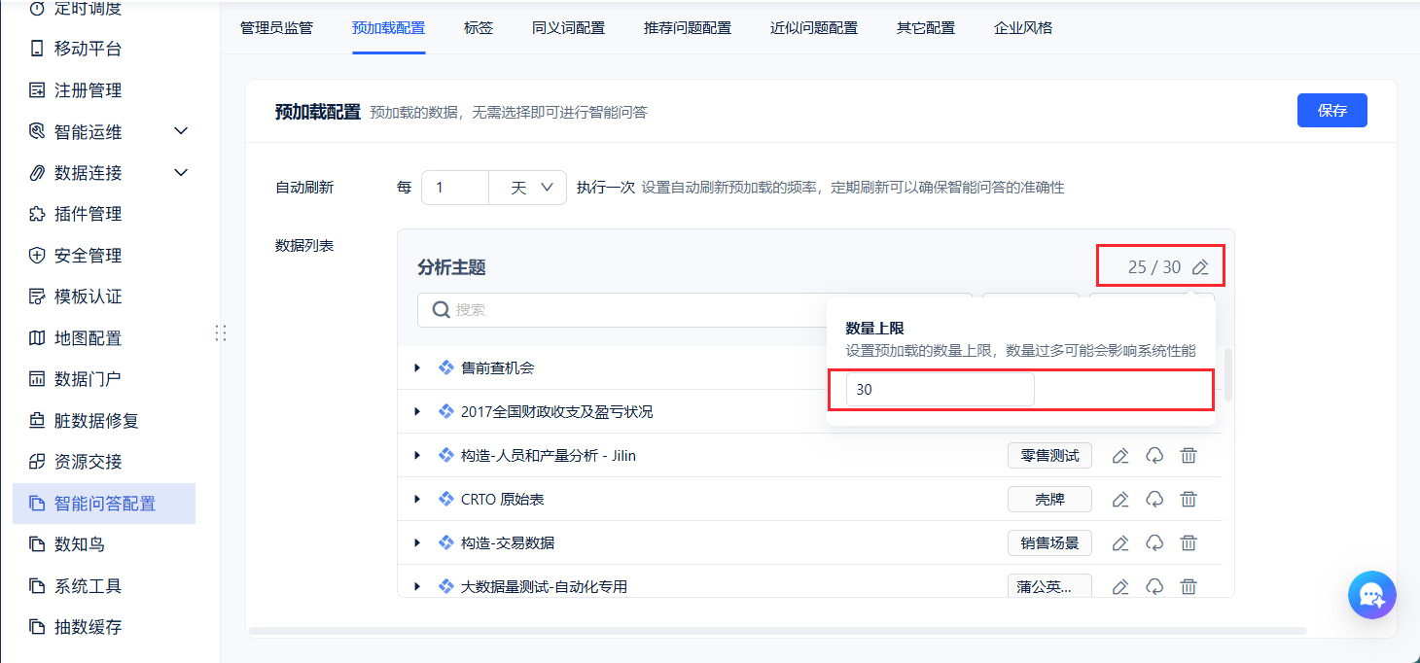Edit the 构造-交易数据 row
The height and width of the screenshot is (663, 1420).
point(1120,543)
